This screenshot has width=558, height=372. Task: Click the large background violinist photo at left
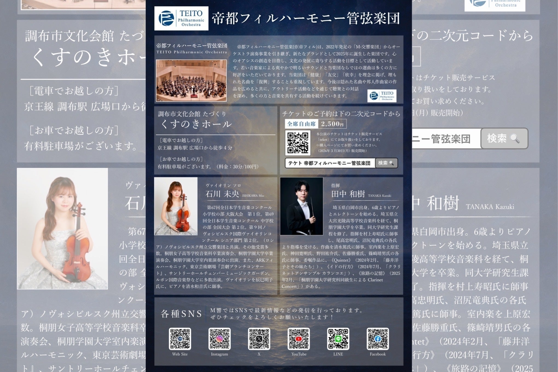click(x=62, y=229)
